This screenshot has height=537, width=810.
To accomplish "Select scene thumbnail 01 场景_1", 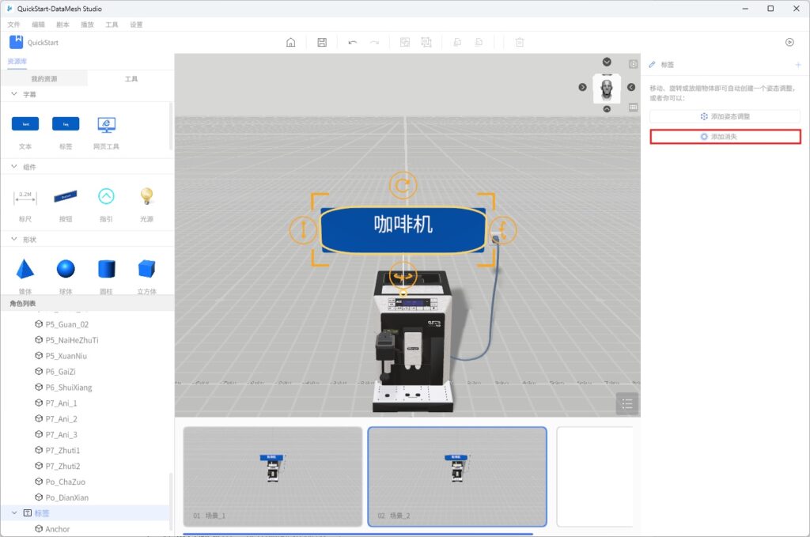I will point(273,476).
